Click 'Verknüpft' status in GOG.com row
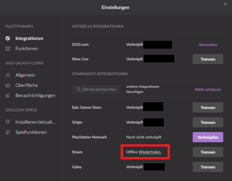The width and height of the screenshot is (232, 181). click(x=134, y=45)
